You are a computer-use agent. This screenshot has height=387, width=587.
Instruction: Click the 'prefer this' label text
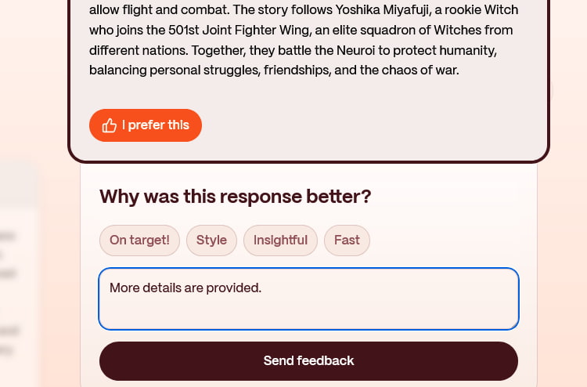click(x=159, y=125)
